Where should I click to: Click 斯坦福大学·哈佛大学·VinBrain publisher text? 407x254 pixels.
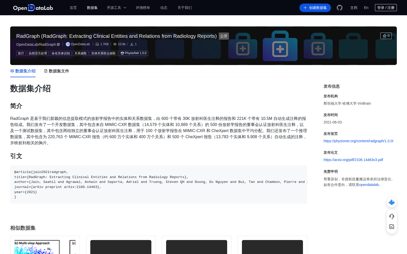tap(347, 103)
